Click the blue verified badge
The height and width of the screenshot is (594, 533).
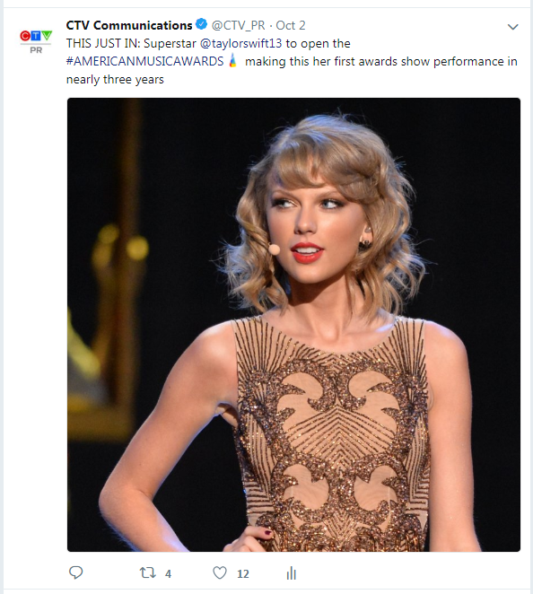(x=202, y=24)
